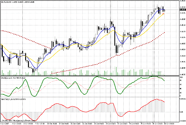Click the 10 Oct 20:00 date label on time axis
186x125 pixels.
tap(52, 124)
